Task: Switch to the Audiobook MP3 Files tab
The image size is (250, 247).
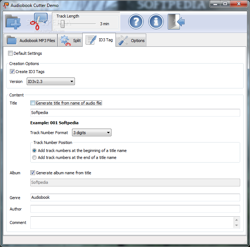Action: pyautogui.click(x=30, y=40)
